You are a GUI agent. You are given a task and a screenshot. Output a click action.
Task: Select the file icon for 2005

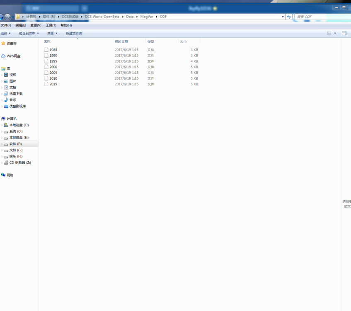click(46, 73)
